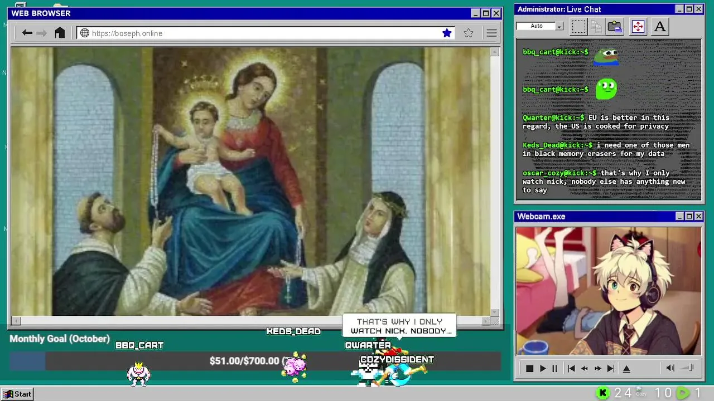Go back in the web browser
Screen dimensions: 714x401
tap(27, 33)
